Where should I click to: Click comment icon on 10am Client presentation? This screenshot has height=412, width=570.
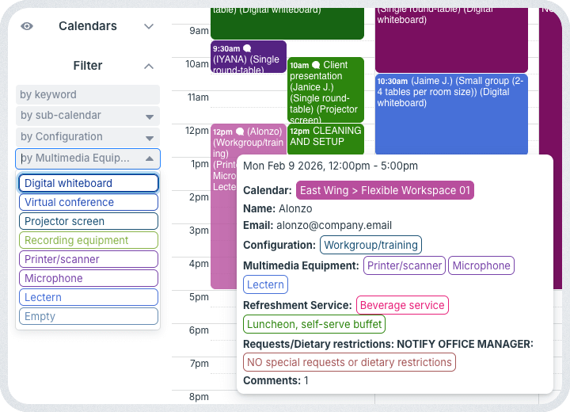tap(317, 65)
